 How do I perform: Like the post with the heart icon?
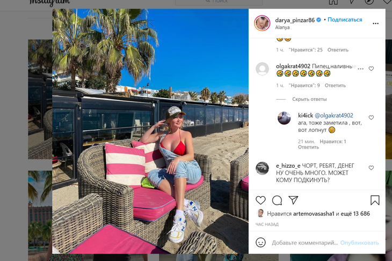(x=260, y=200)
